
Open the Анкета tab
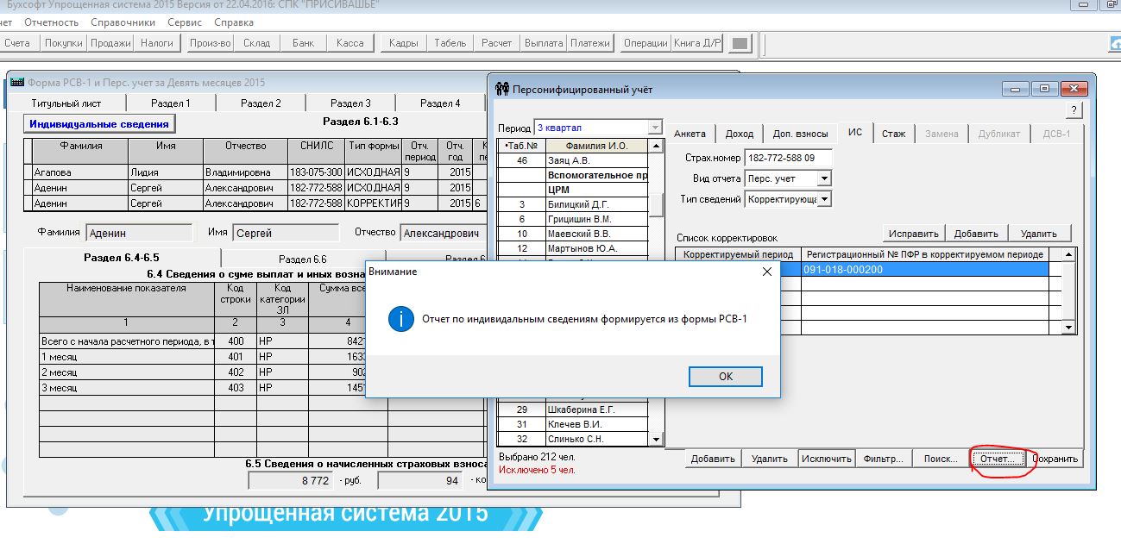tap(690, 134)
